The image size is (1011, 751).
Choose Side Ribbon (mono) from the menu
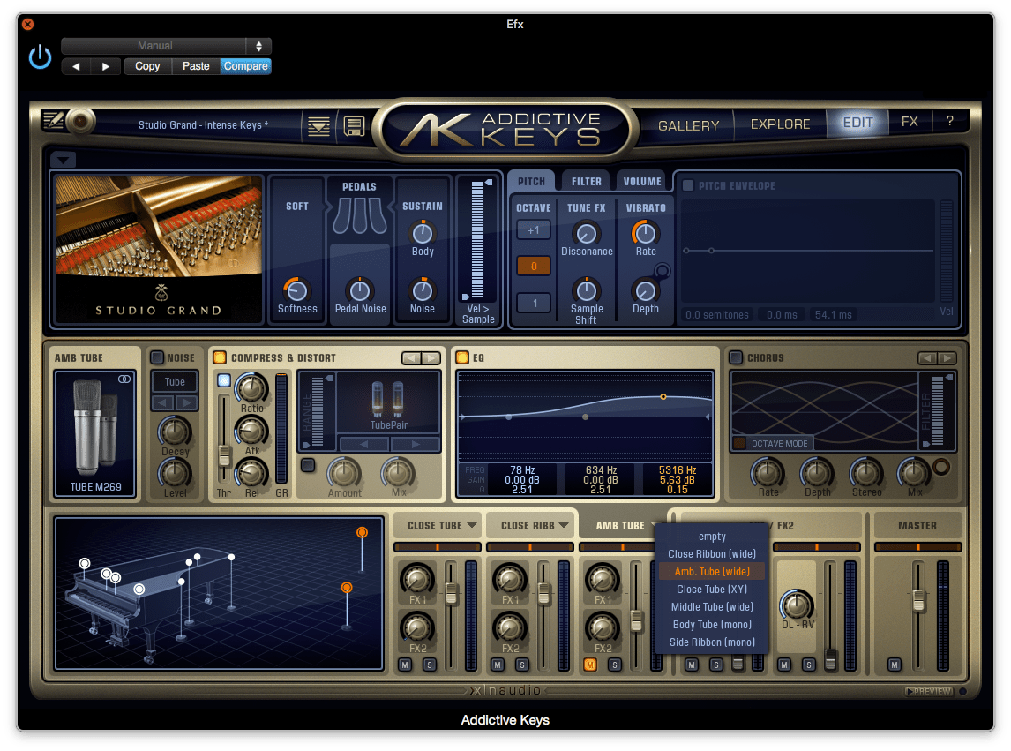coord(712,642)
